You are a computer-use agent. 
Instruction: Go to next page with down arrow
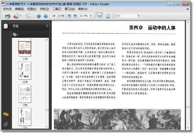(x=46, y=16)
